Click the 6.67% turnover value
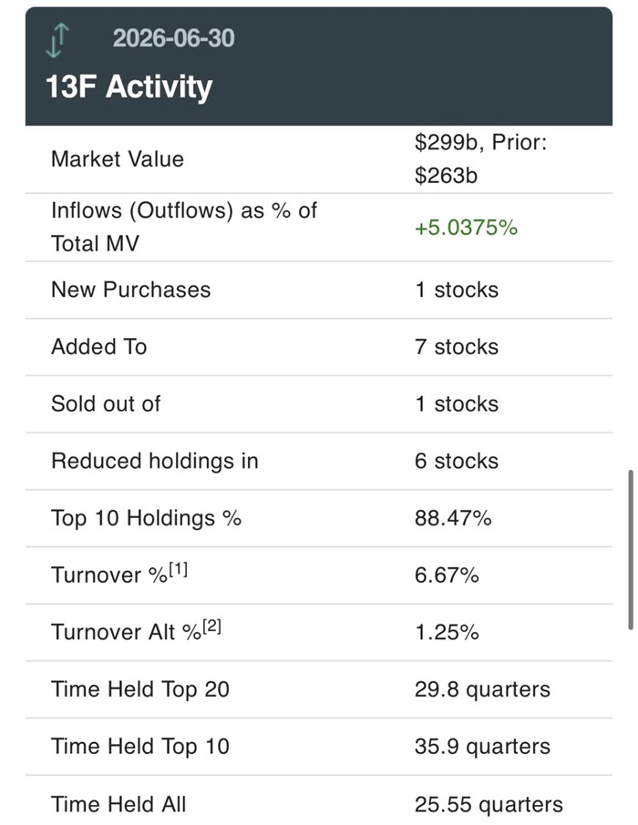 pyautogui.click(x=447, y=575)
